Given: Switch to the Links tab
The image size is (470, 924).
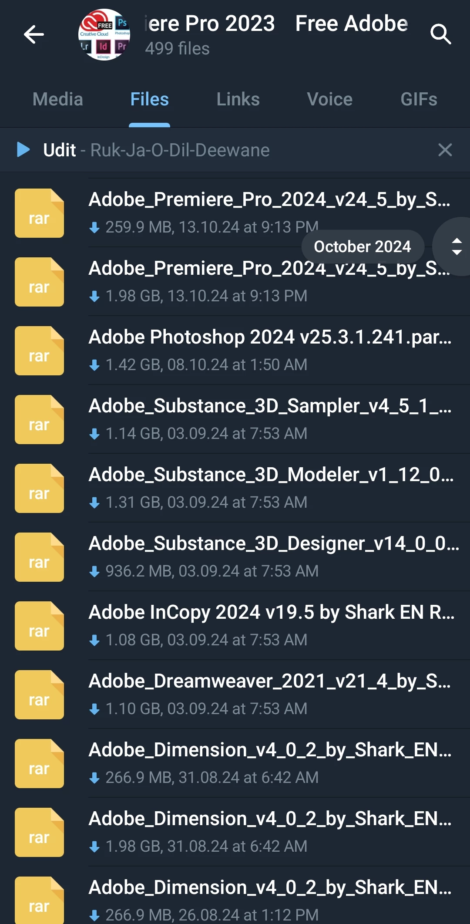Looking at the screenshot, I should 238,99.
